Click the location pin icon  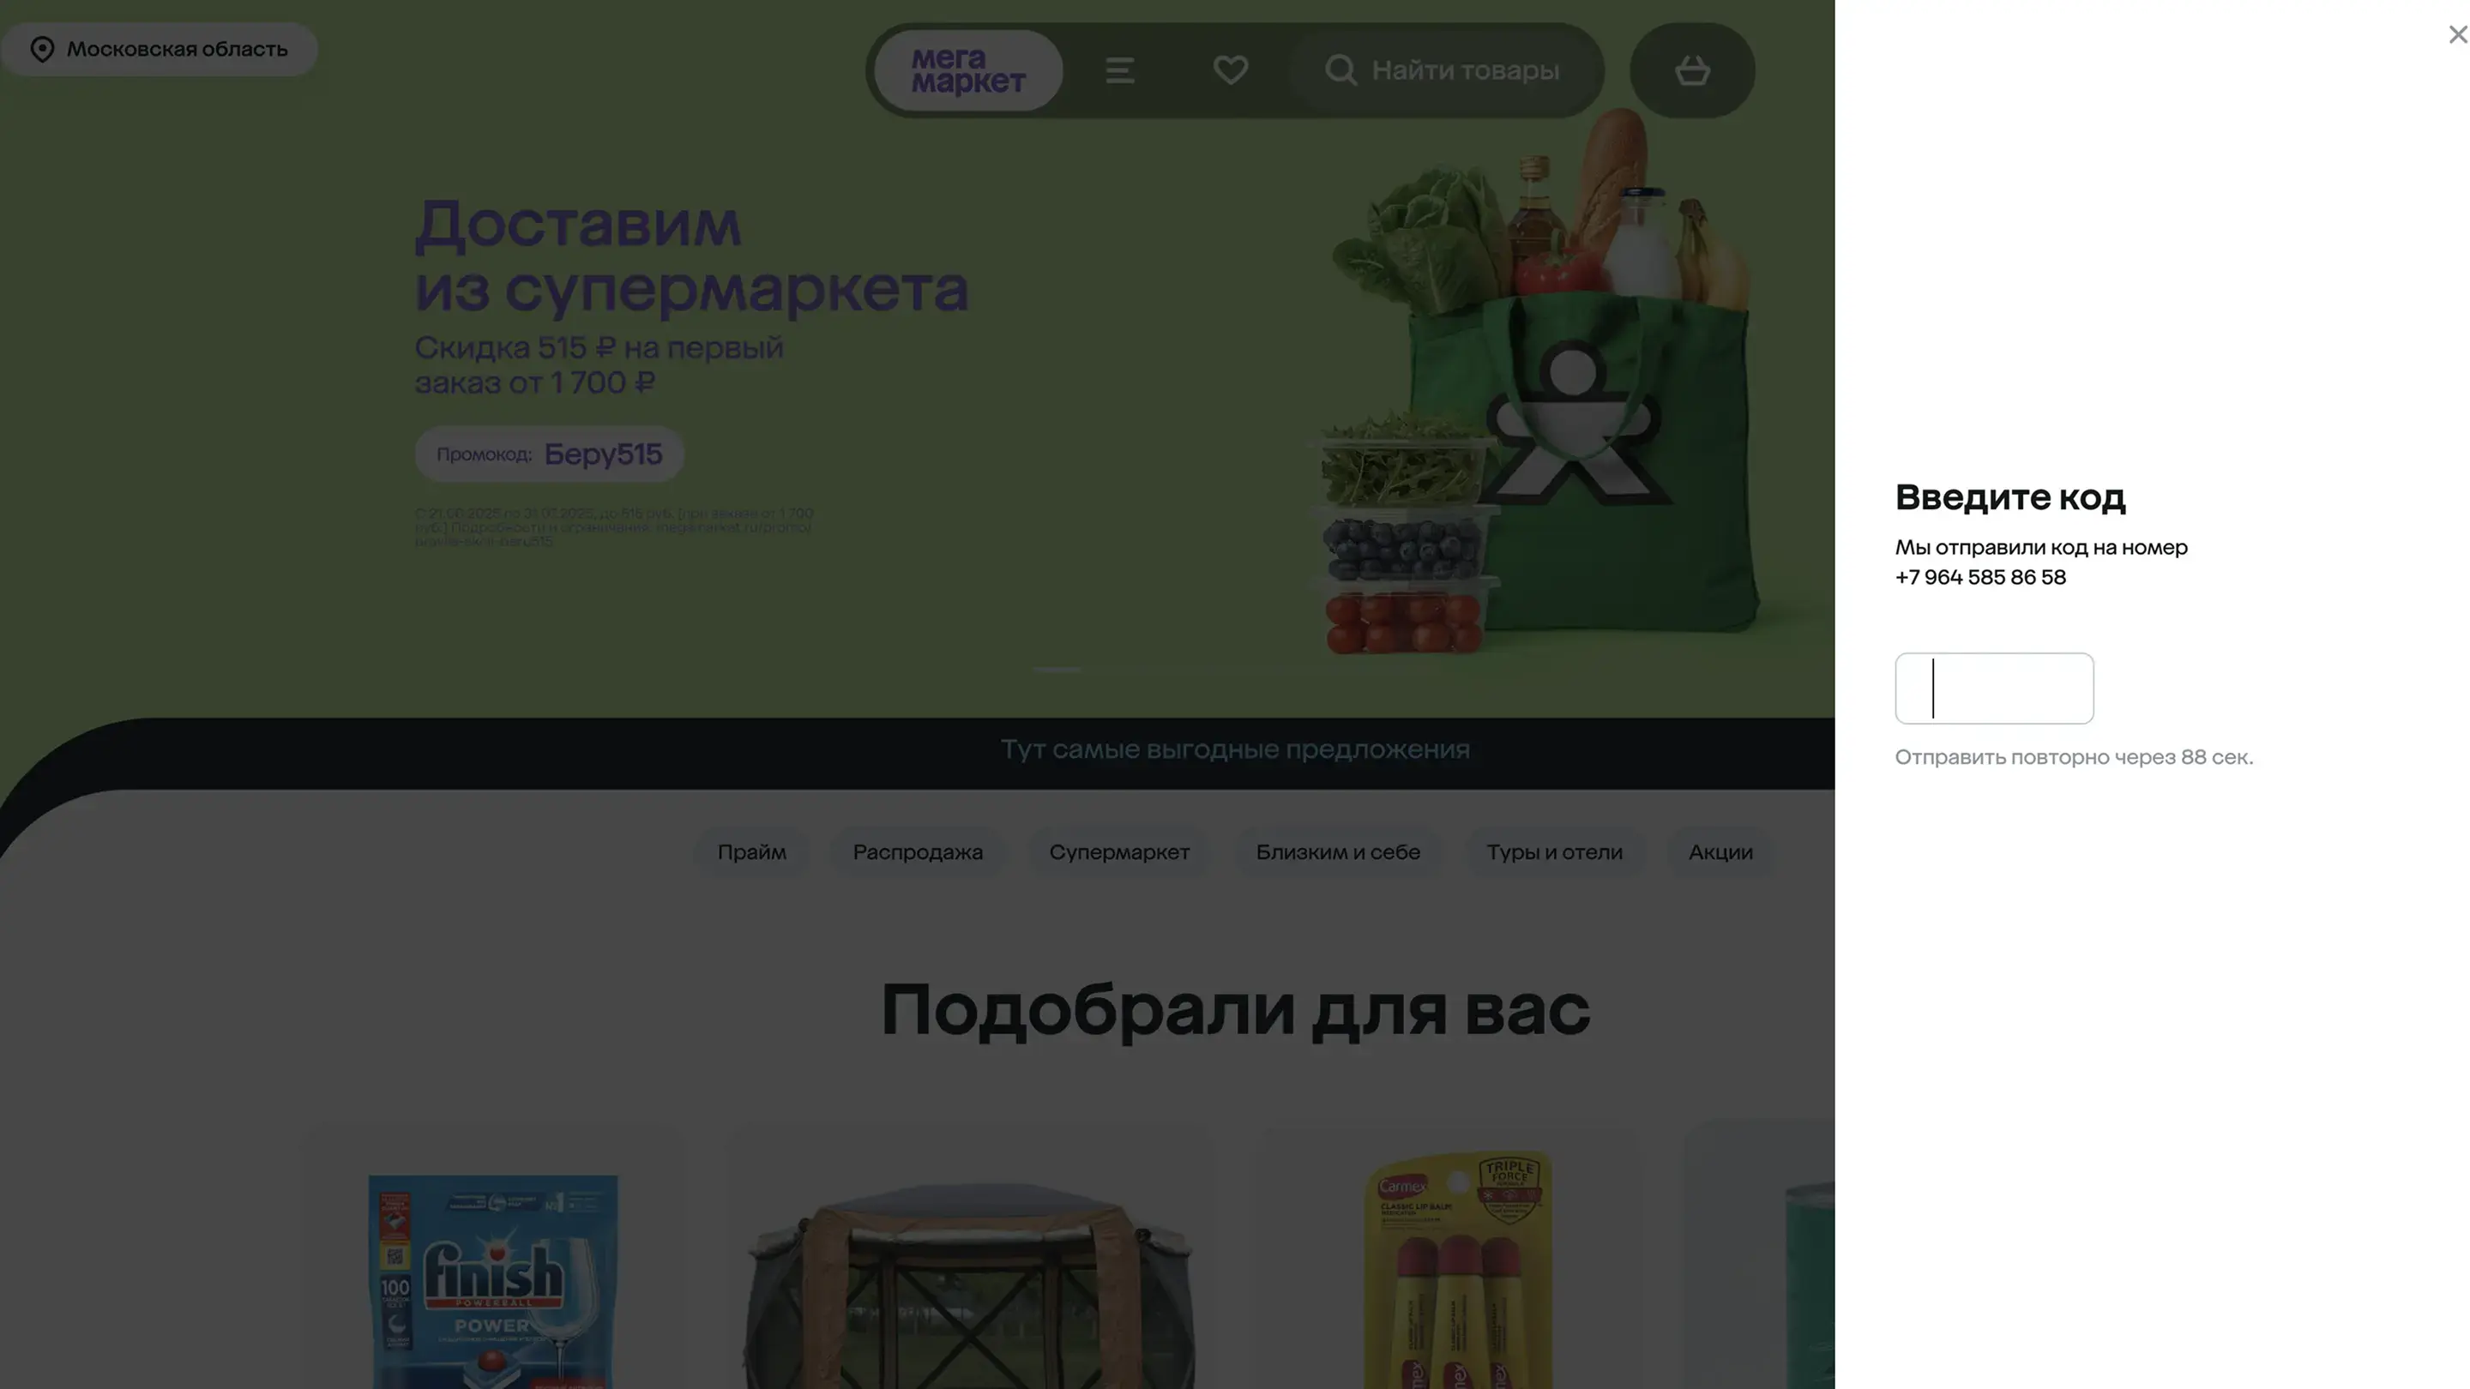click(42, 50)
